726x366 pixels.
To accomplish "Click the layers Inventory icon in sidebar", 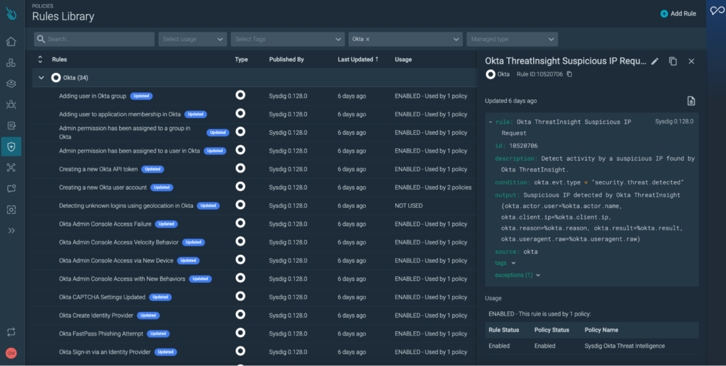I will pos(11,83).
